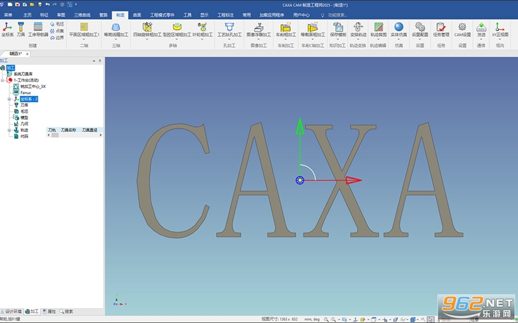This screenshot has width=518, height=323.
Task: Launch the 工序导航器 process navigator
Action: click(x=38, y=29)
